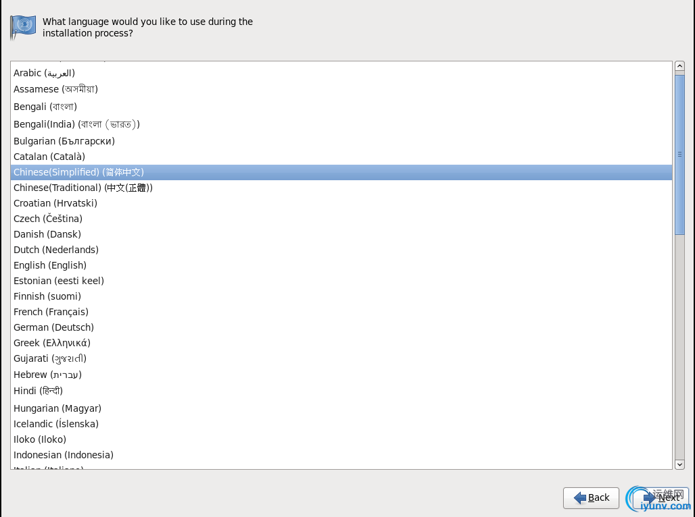Click the scrollbar down arrow
This screenshot has width=695, height=517.
pyautogui.click(x=679, y=464)
